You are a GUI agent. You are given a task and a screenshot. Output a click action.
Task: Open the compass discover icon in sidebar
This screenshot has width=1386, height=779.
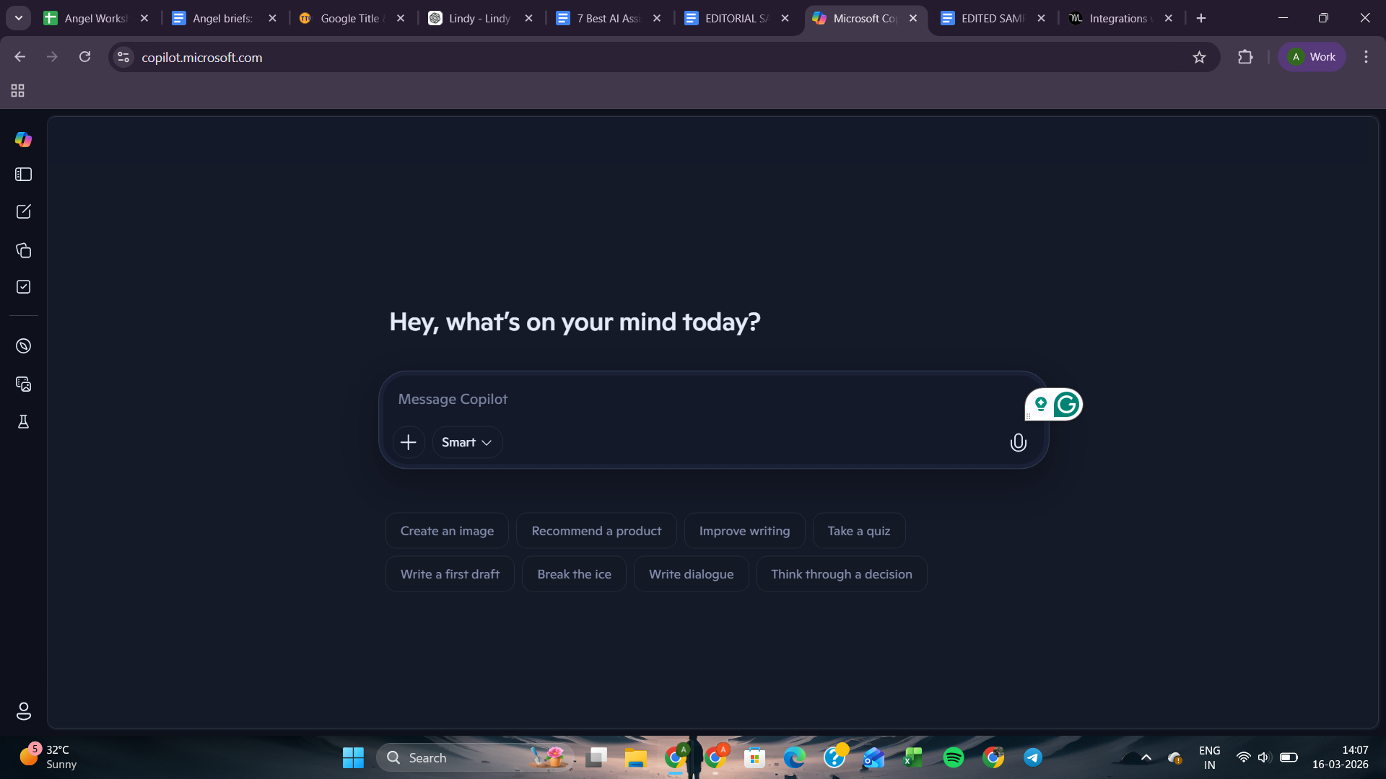coord(23,346)
